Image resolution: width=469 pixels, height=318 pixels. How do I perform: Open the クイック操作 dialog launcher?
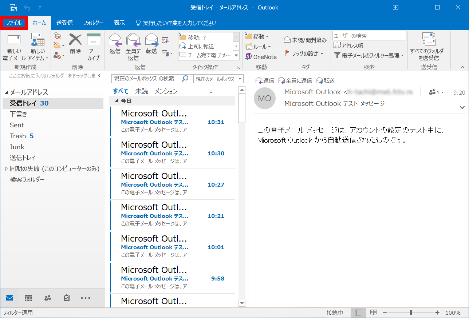click(x=239, y=68)
